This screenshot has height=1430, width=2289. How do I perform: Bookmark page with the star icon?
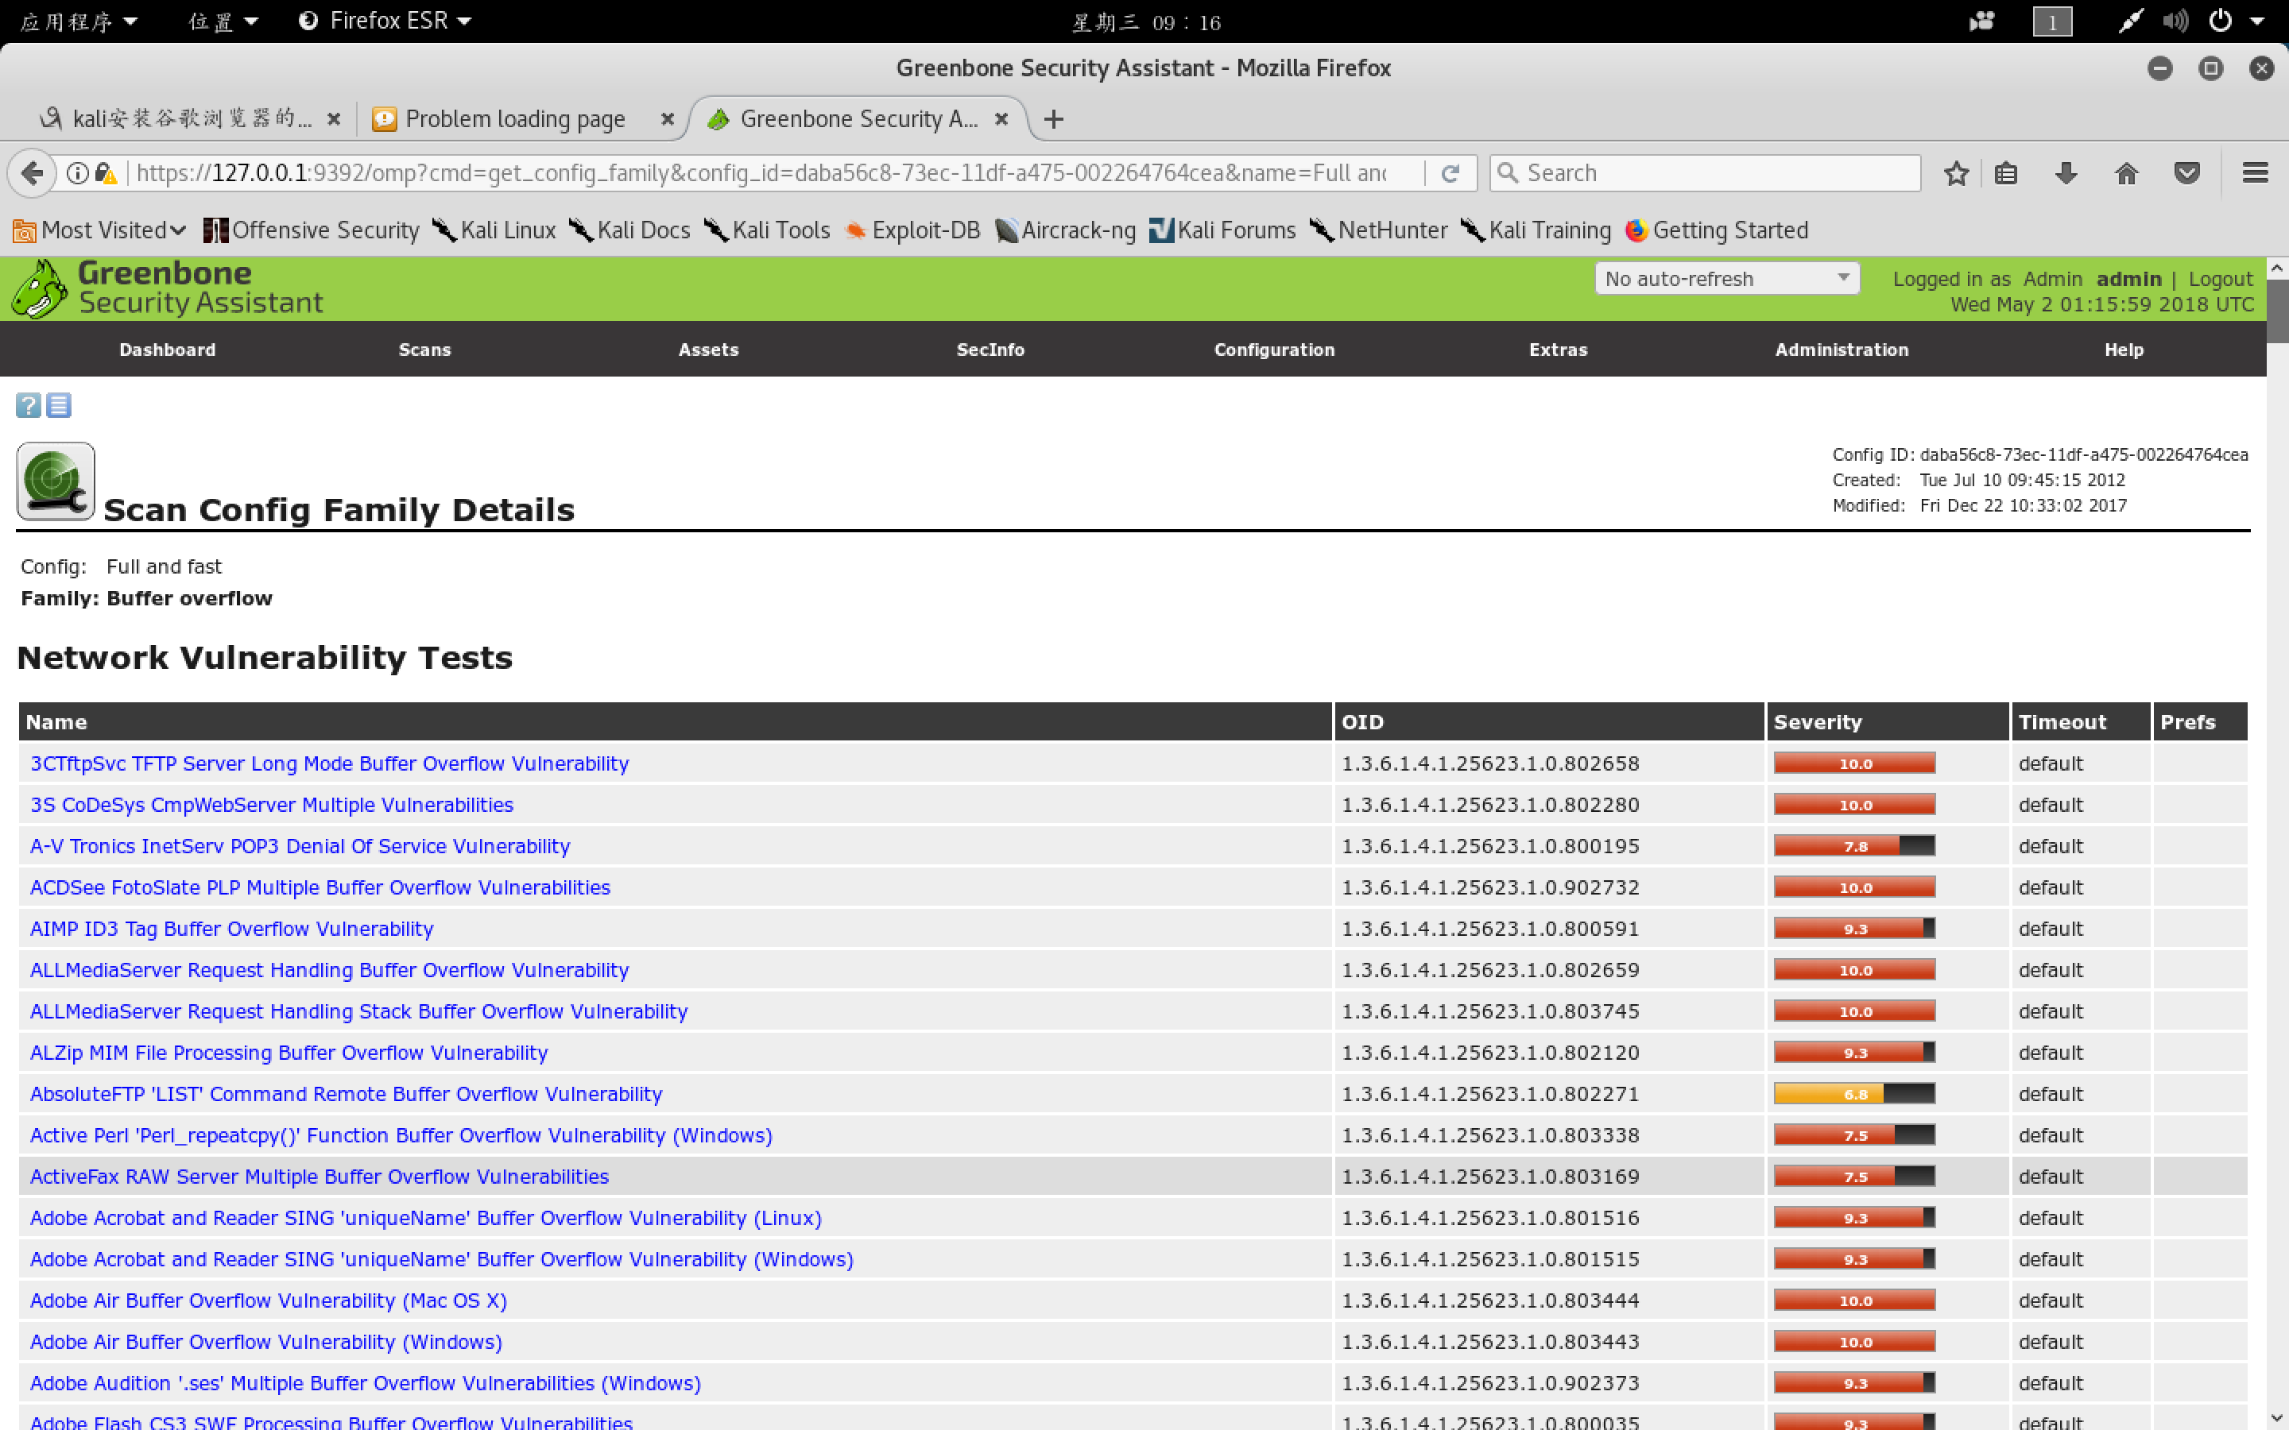(x=1956, y=173)
